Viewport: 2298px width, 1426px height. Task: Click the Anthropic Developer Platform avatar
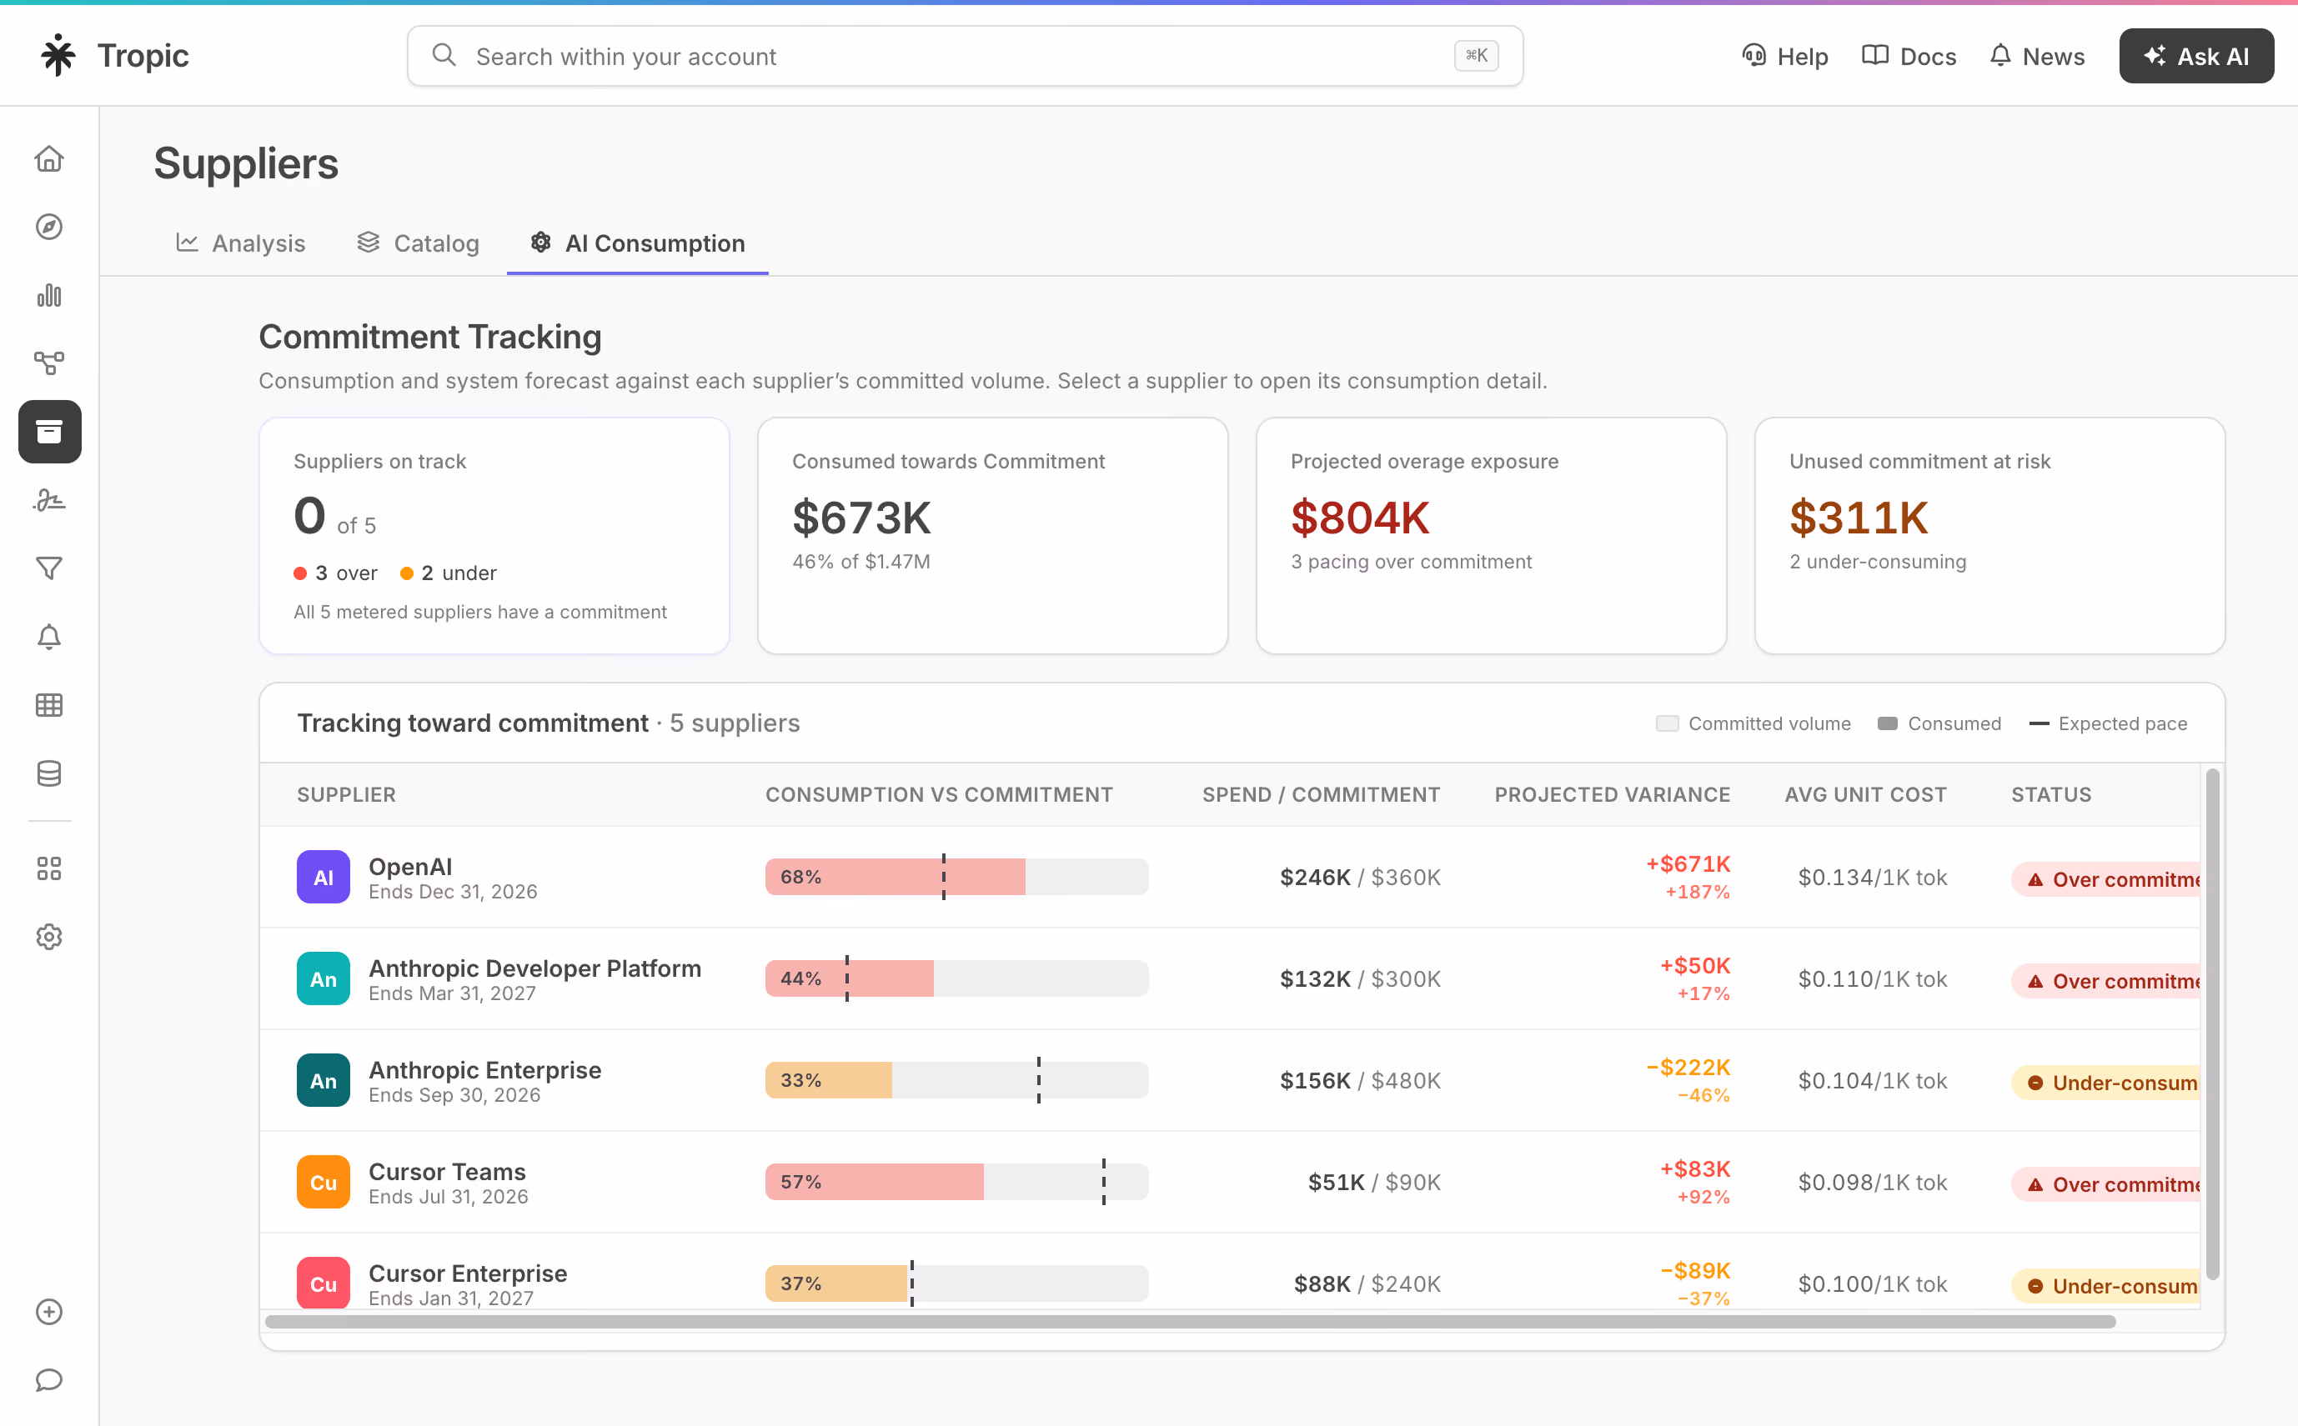[x=324, y=979]
